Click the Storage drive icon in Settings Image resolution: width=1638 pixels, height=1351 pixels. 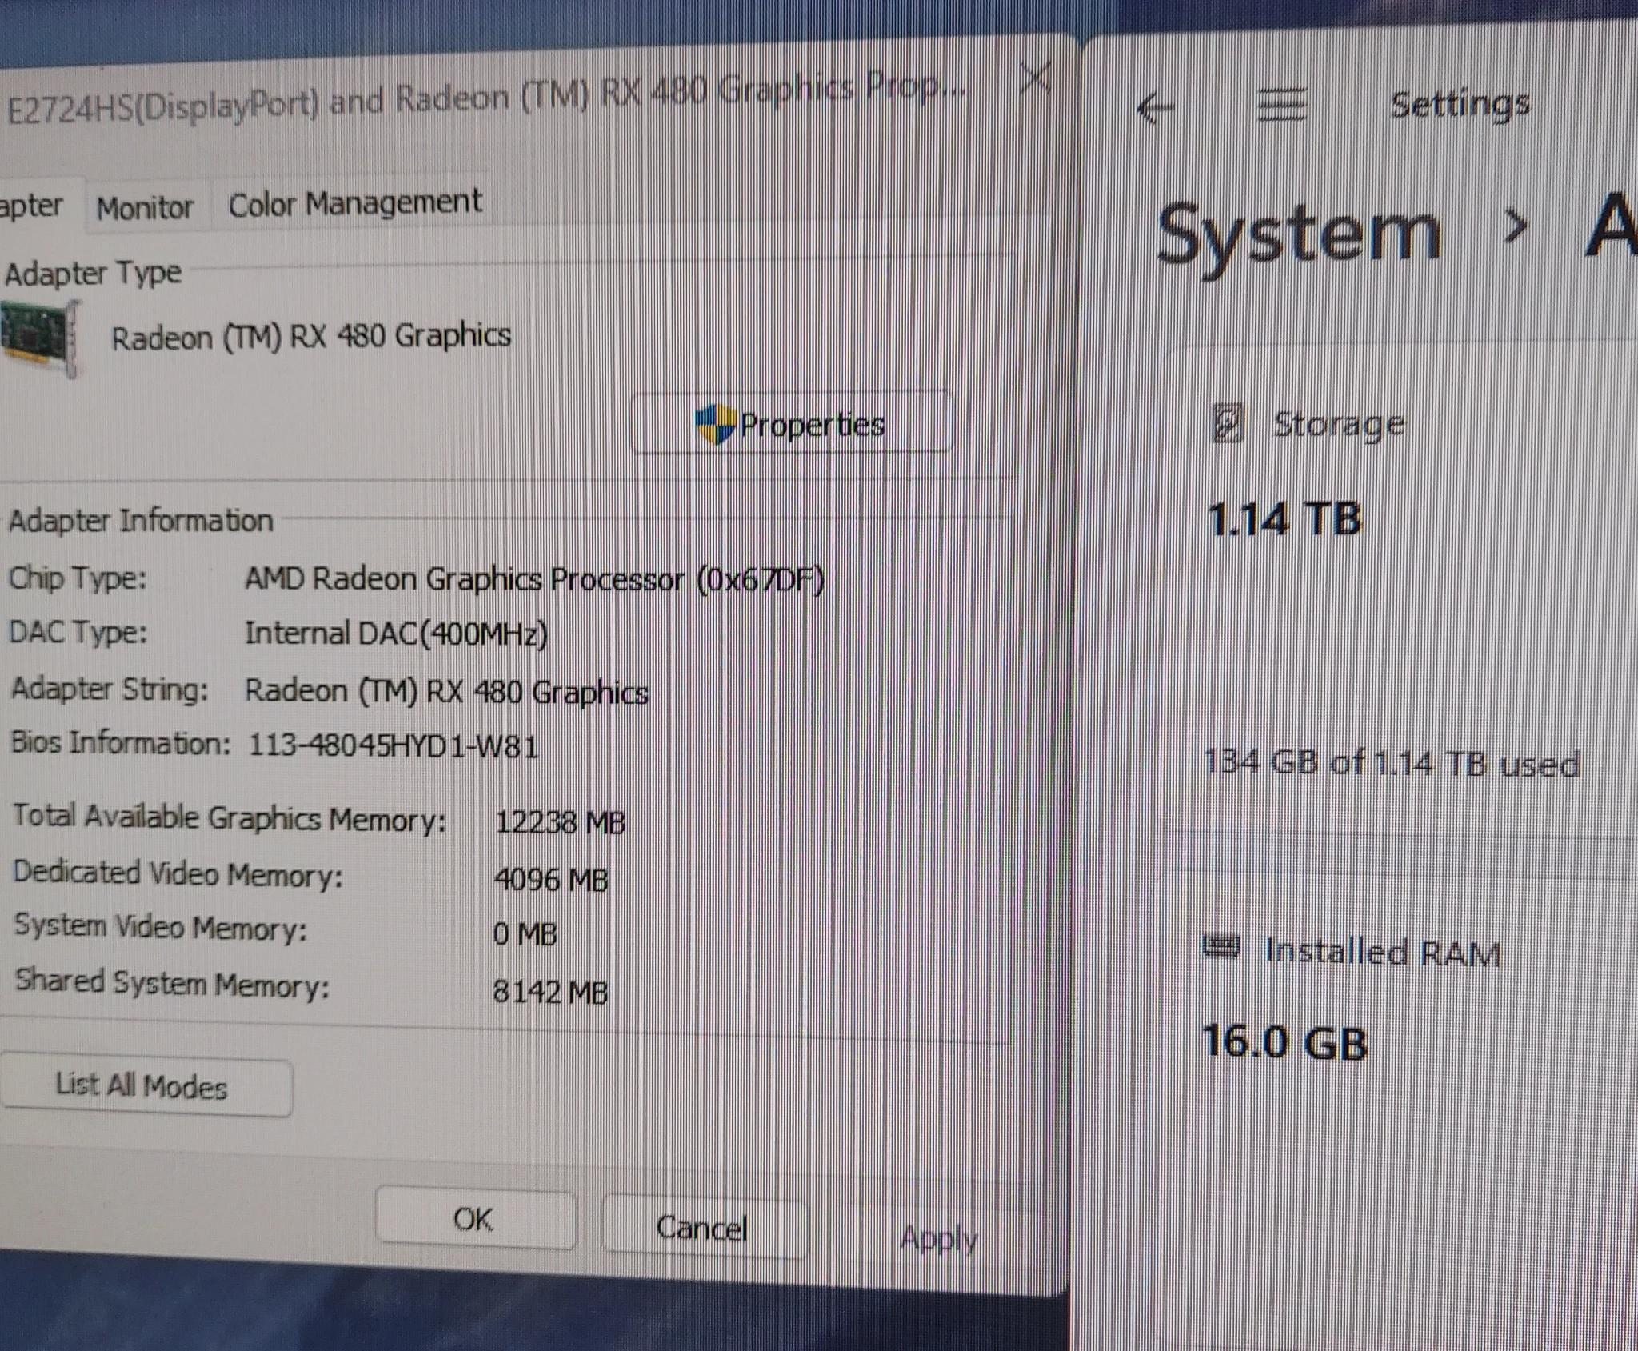coord(1228,423)
